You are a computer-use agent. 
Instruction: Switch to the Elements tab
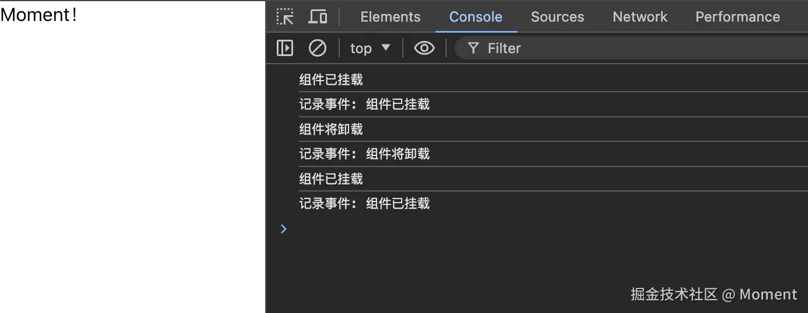(390, 17)
